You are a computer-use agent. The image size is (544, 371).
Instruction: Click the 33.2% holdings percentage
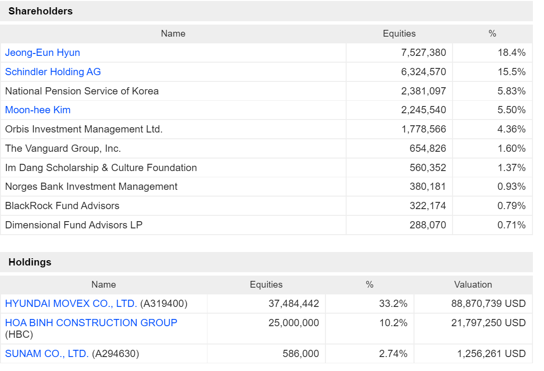point(393,304)
